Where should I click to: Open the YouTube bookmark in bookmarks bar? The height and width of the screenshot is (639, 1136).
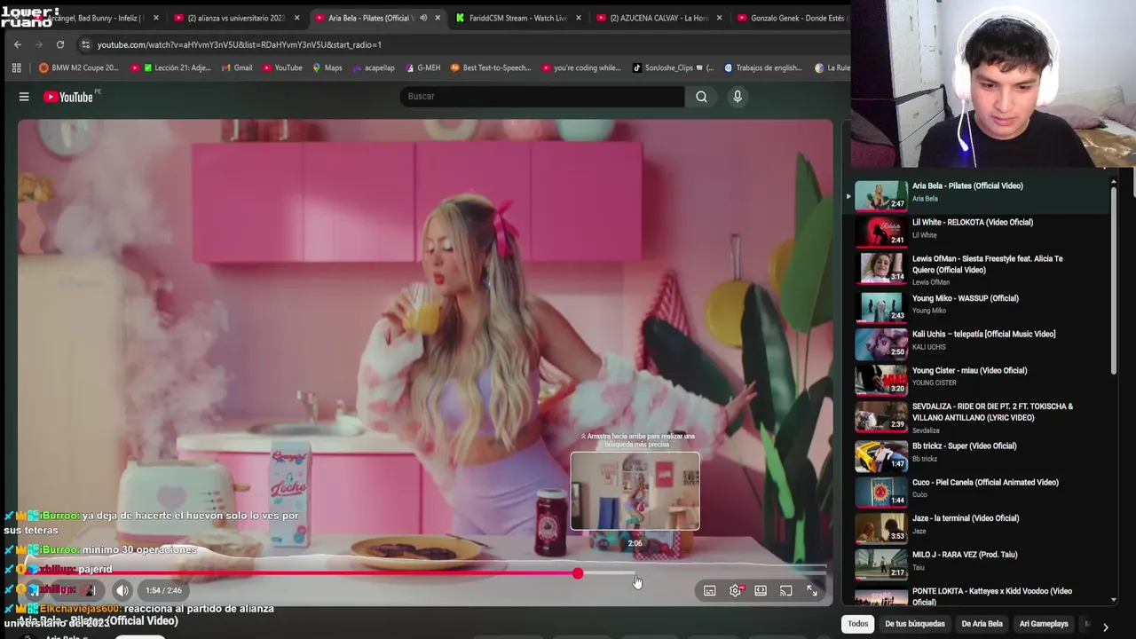pos(282,67)
